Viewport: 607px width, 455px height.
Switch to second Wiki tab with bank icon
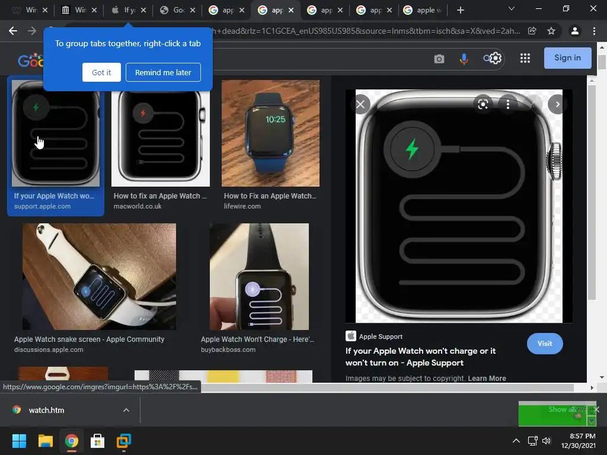pyautogui.click(x=79, y=10)
